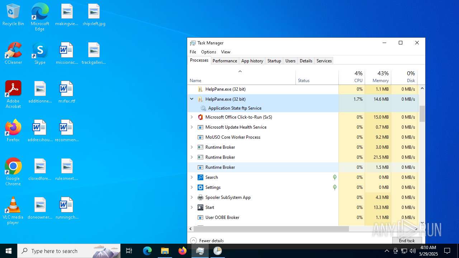Select the Firefox desktop shortcut
This screenshot has height=258, width=459.
(13, 131)
